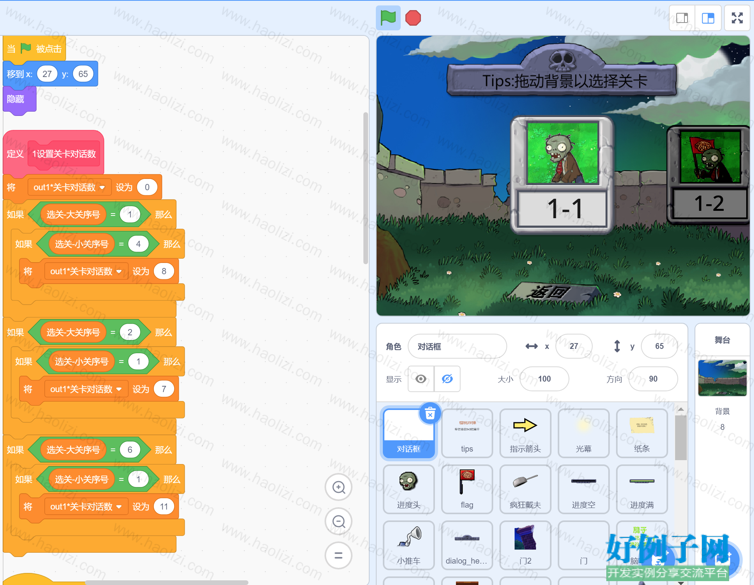
Task: Switch to the large stage layout
Action: tap(708, 18)
